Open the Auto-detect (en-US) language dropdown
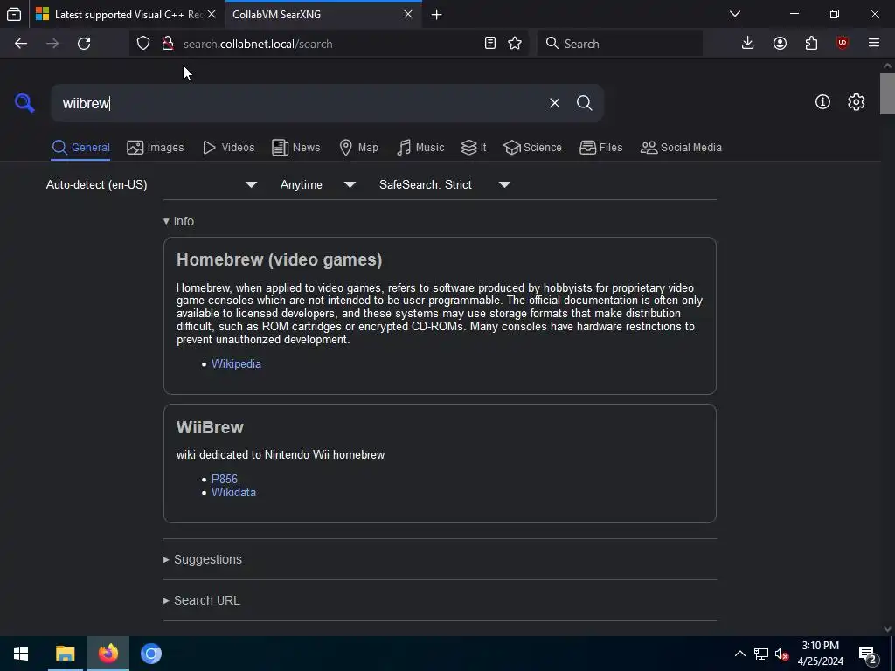This screenshot has width=895, height=671. [151, 185]
